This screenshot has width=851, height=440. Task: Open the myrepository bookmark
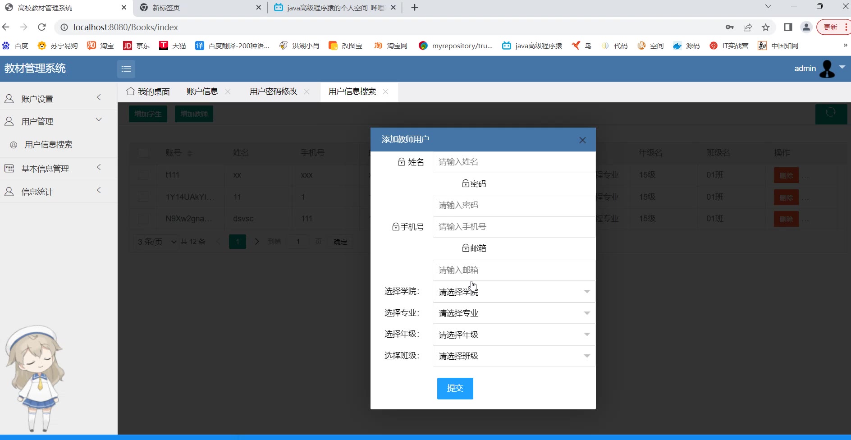click(456, 46)
